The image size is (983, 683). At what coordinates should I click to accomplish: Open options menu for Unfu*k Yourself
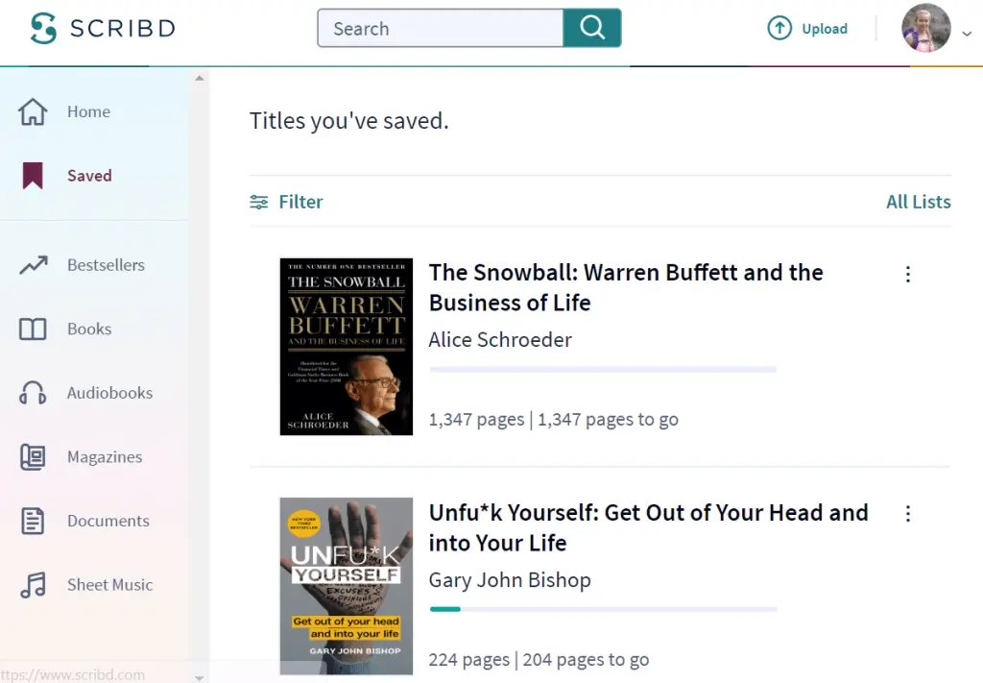(x=908, y=514)
